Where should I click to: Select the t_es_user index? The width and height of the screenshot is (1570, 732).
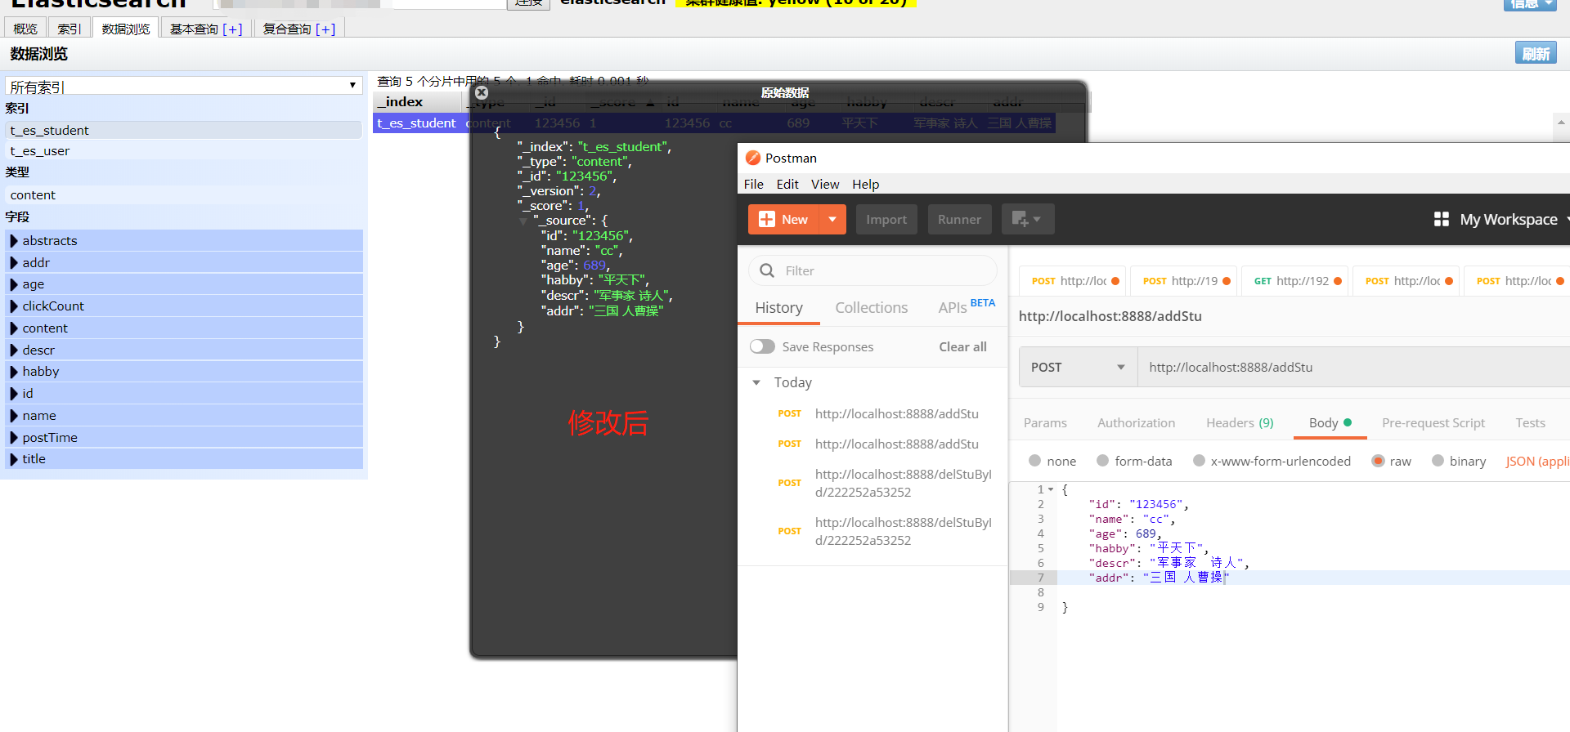[184, 151]
